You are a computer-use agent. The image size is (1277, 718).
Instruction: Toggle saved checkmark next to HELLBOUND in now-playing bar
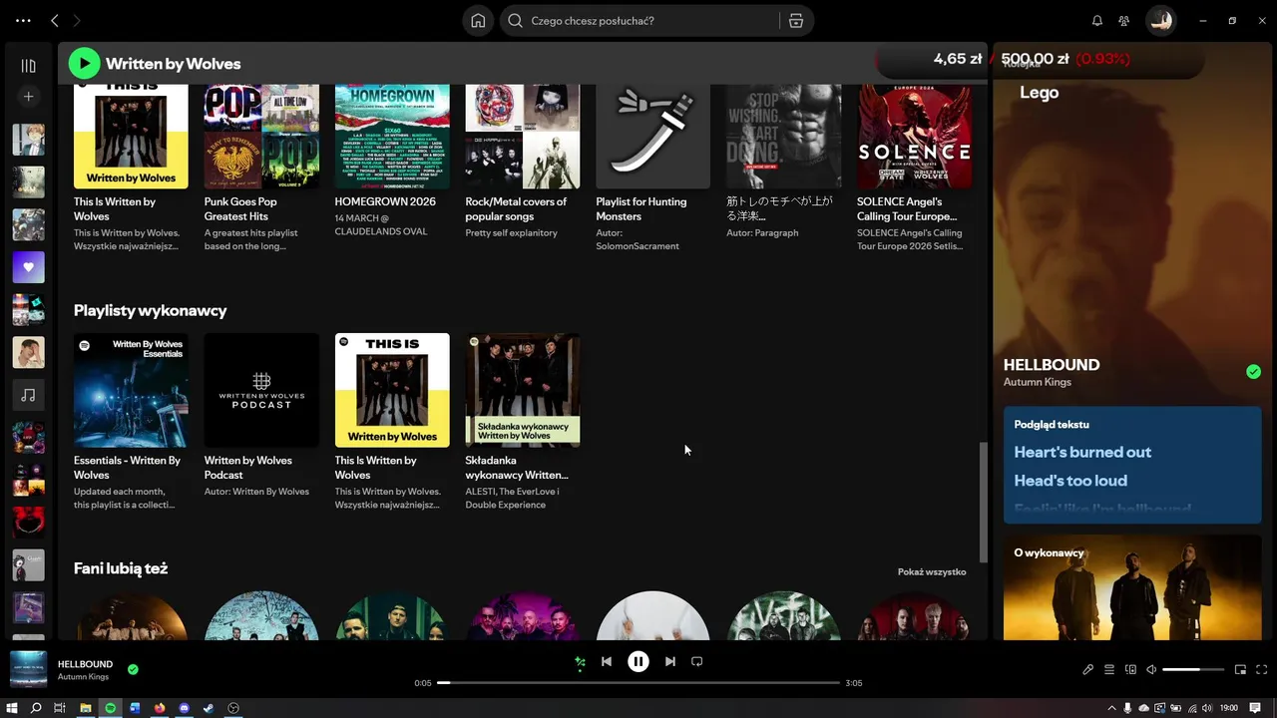tap(133, 669)
